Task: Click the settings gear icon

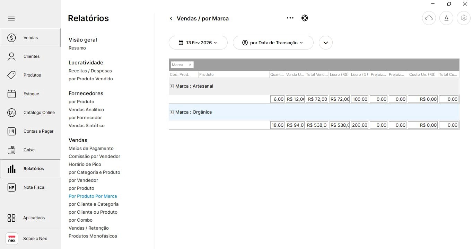Action: coord(464,18)
